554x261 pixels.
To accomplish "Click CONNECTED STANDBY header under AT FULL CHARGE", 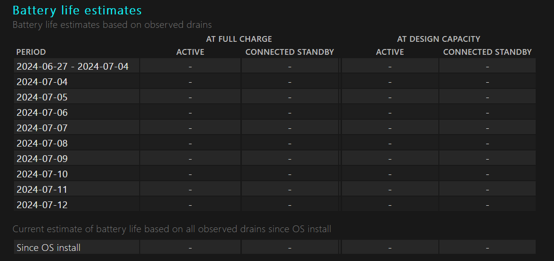I will tap(290, 52).
